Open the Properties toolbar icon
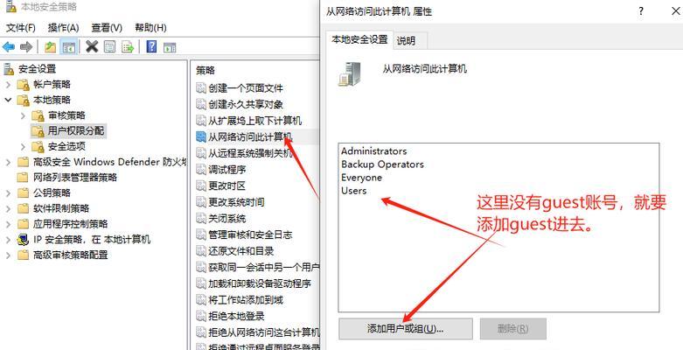The height and width of the screenshot is (350, 683). click(x=110, y=46)
